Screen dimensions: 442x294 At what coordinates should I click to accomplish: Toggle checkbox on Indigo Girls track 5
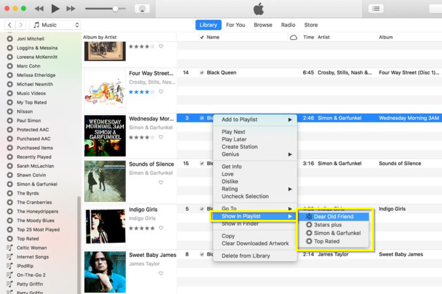coord(202,209)
